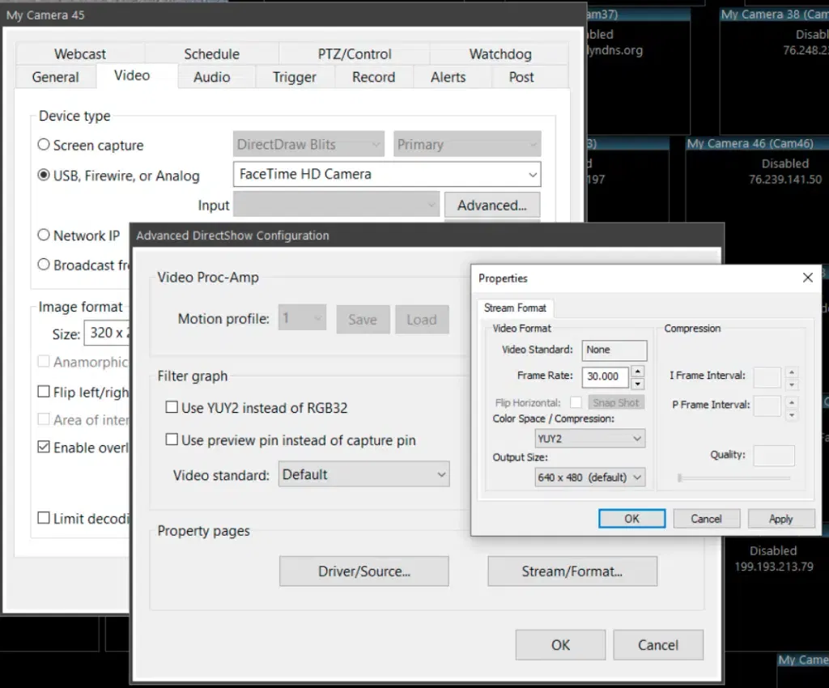Switch to the Audio tab
The image size is (829, 688).
(x=211, y=77)
